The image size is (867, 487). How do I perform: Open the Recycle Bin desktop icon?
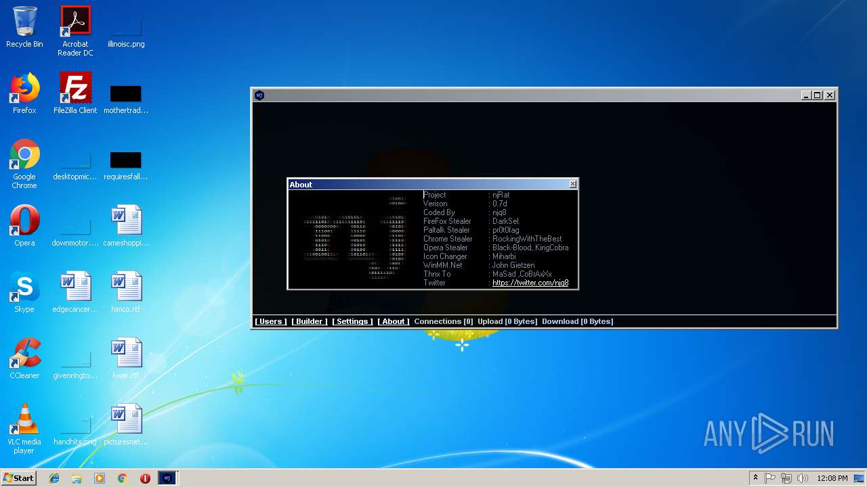tap(24, 28)
